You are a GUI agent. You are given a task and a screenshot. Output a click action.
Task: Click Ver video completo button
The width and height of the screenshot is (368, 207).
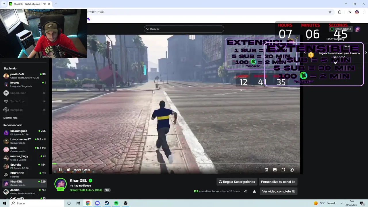[279, 191]
